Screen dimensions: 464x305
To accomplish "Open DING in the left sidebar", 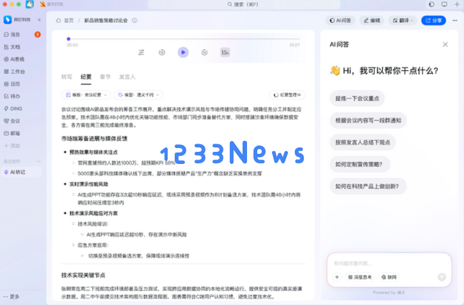I will pyautogui.click(x=16, y=108).
